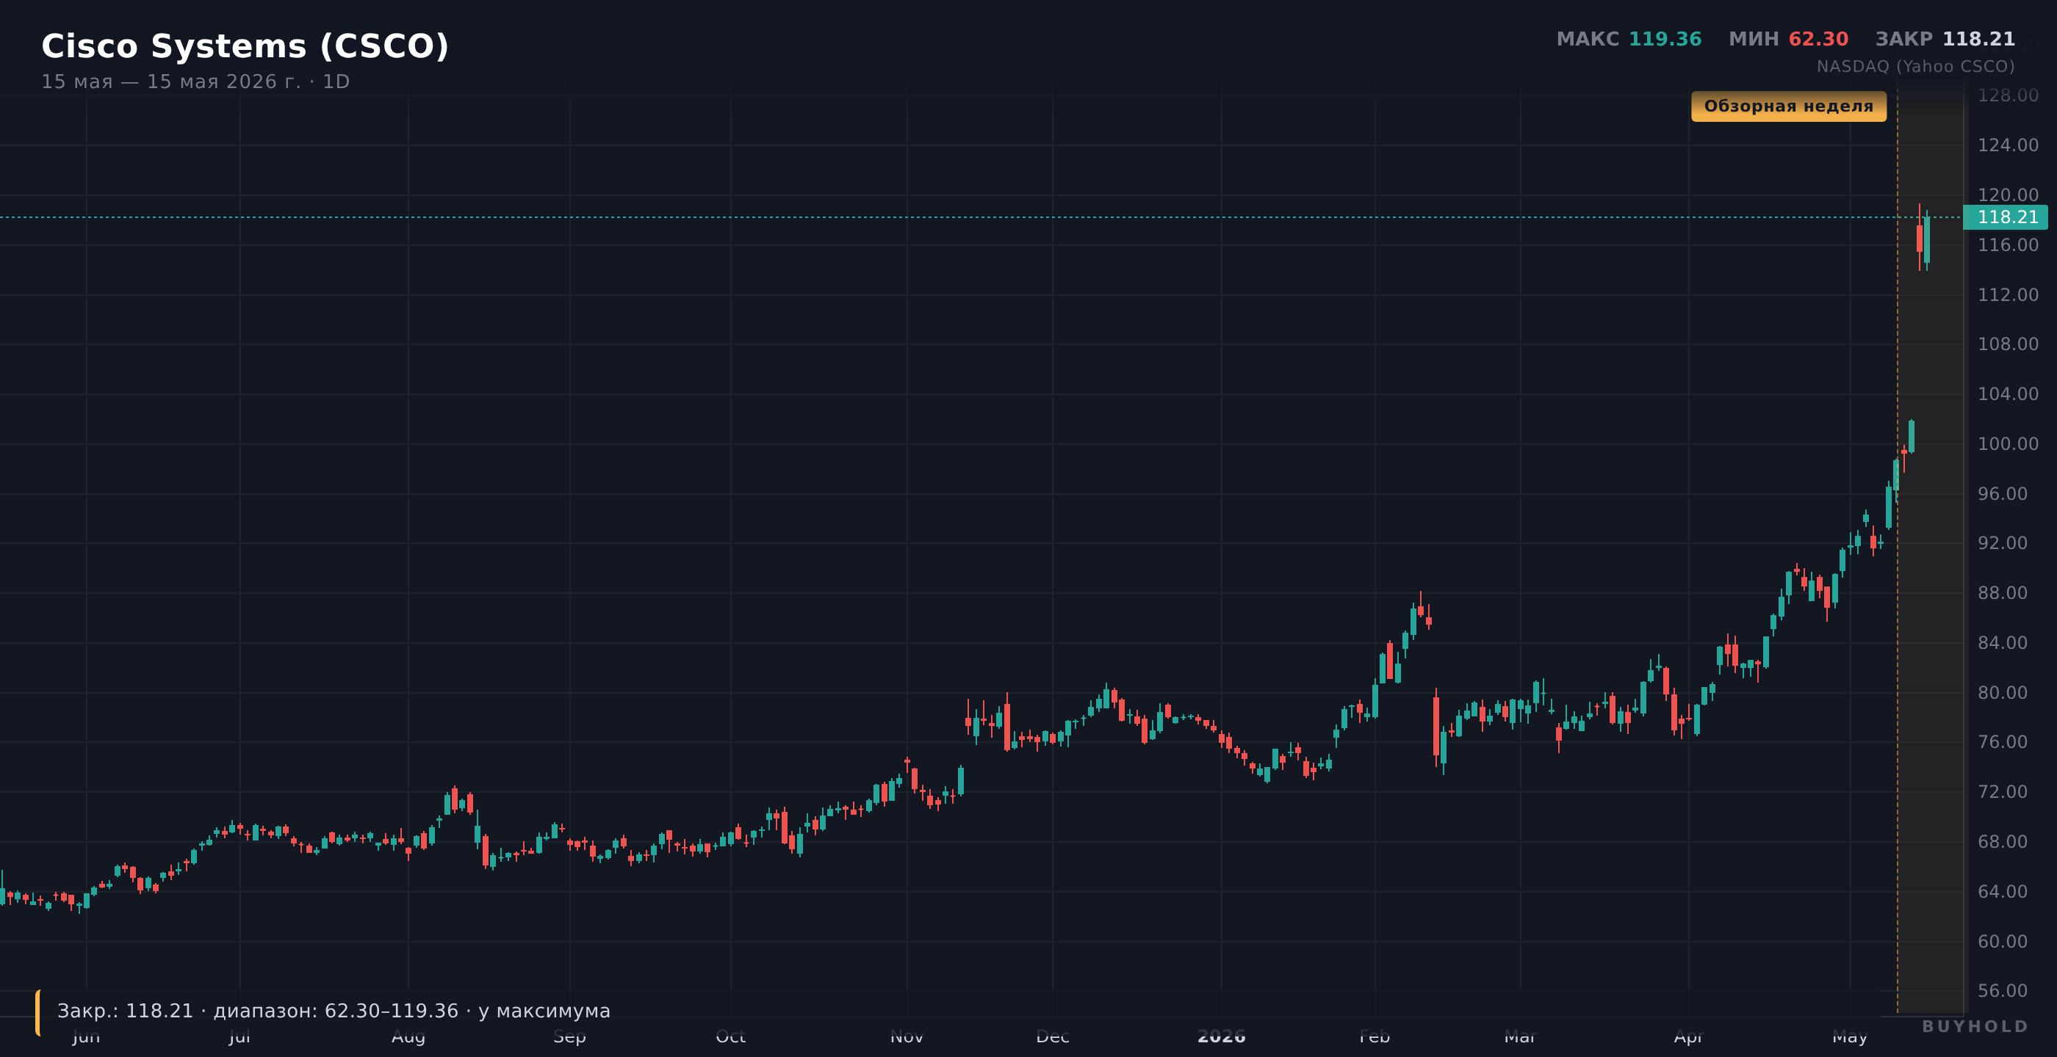The image size is (2057, 1057).
Task: Click the 92.00 price axis label
Action: coord(2002,543)
